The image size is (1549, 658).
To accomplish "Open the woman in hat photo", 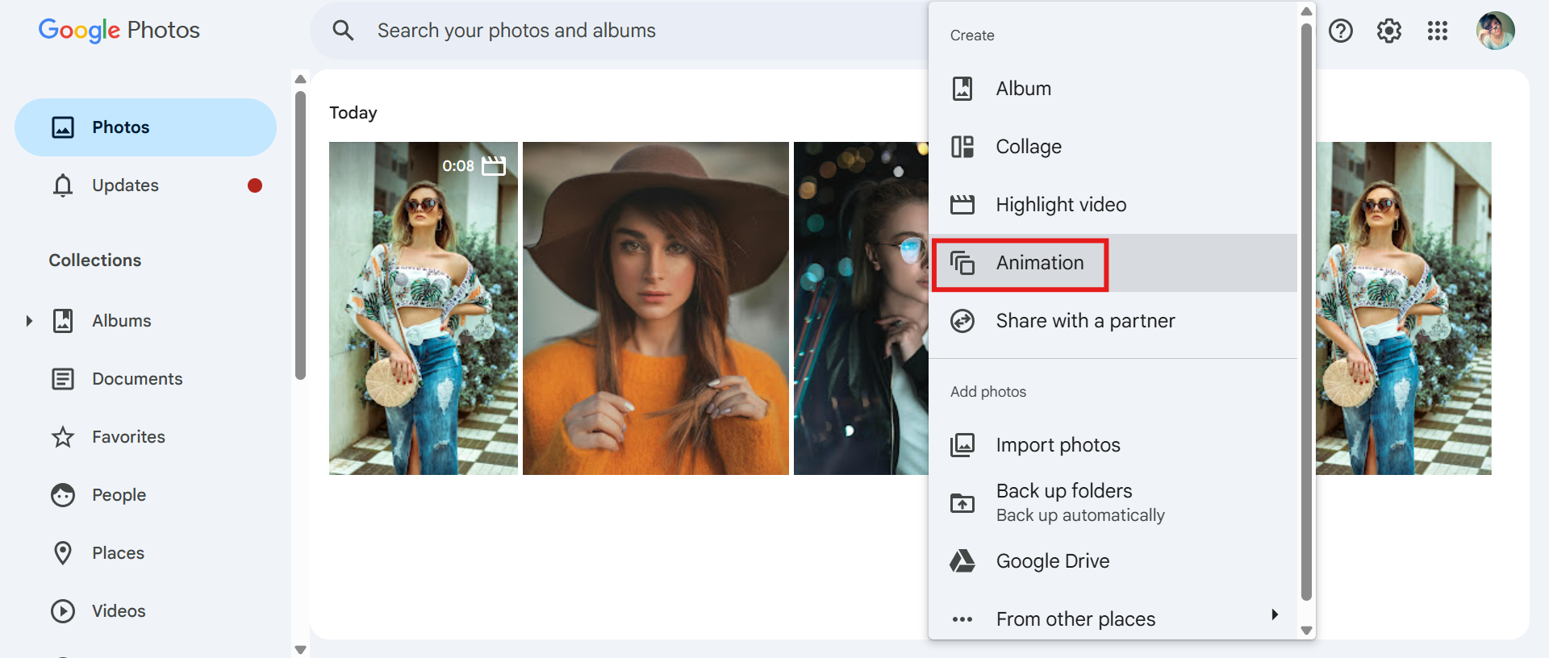I will click(x=655, y=308).
